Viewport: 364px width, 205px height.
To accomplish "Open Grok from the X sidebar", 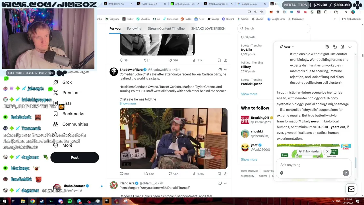I will tap(63, 82).
